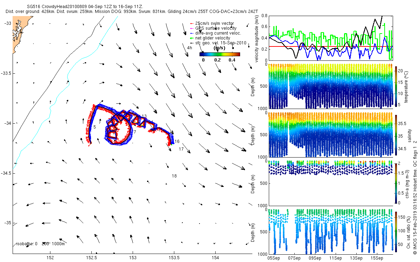Click the chl-a color bar

point(396,183)
